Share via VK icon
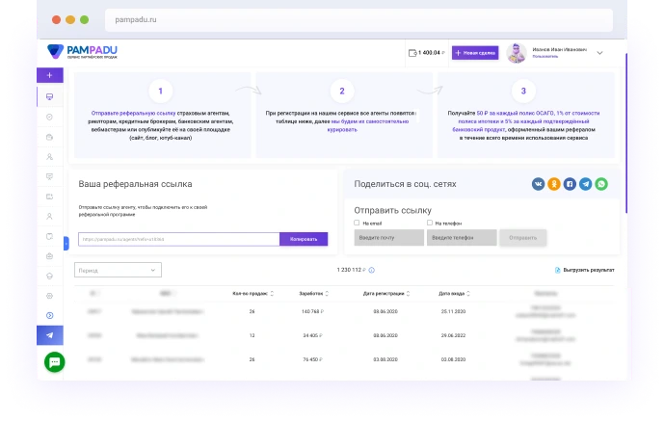Image resolution: width=664 pixels, height=422 pixels. click(x=538, y=183)
